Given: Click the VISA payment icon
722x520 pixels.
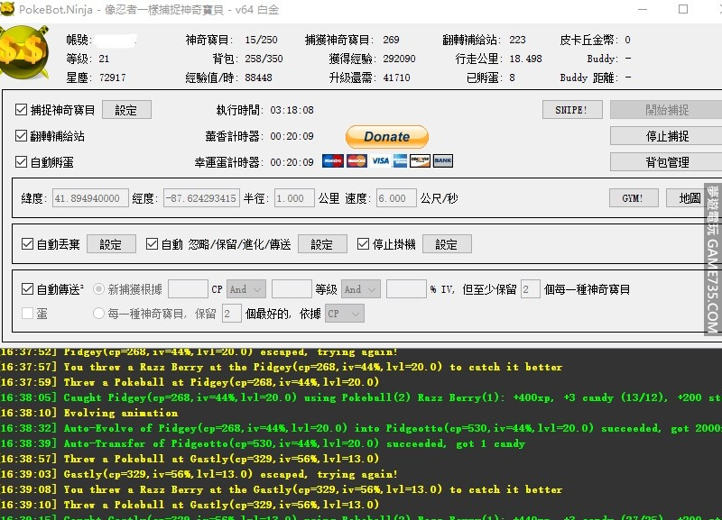Looking at the screenshot, I should tap(380, 161).
